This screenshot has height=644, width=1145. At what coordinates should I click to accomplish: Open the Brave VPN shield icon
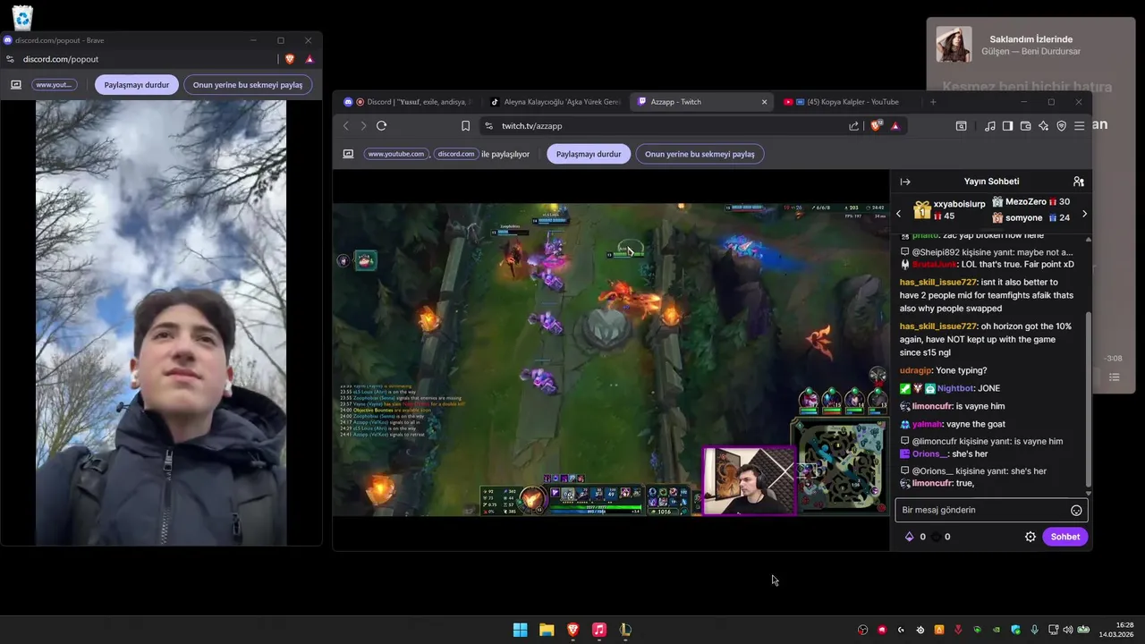click(x=1061, y=126)
